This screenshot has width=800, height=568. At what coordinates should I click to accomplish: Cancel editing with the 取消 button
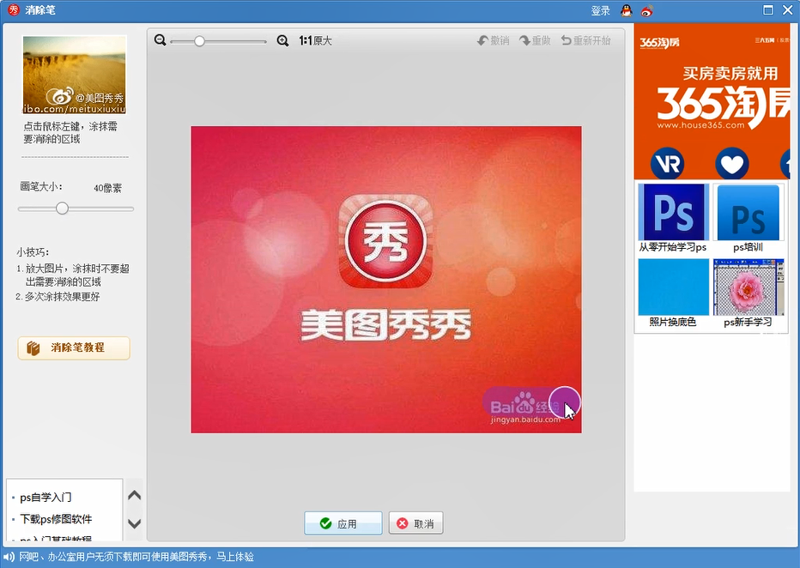pyautogui.click(x=415, y=523)
